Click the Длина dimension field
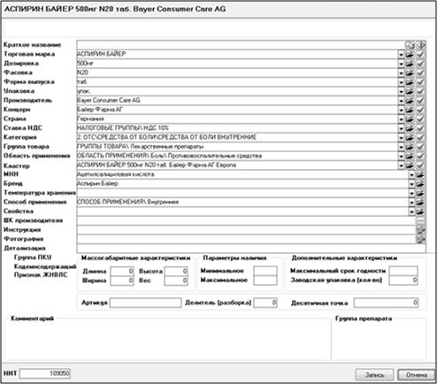Image resolution: width=437 pixels, height=384 pixels. click(122, 271)
